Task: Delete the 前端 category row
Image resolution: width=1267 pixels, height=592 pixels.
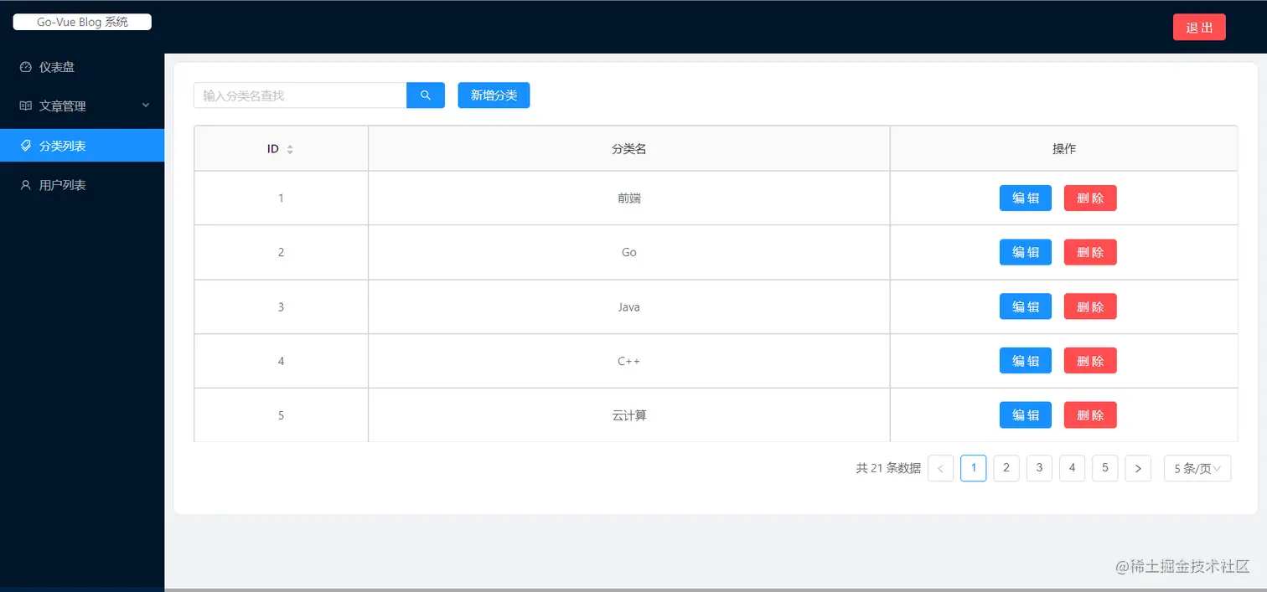Action: (1090, 198)
